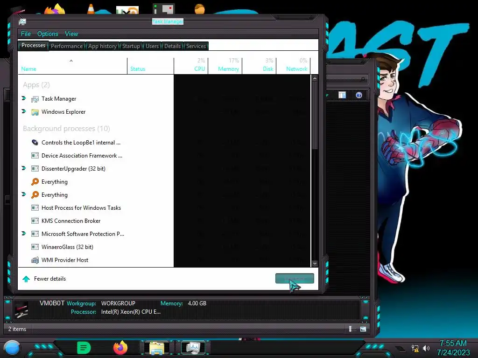This screenshot has height=358, width=478.
Task: Select WinaeroGlass (32 bit) process
Action: tap(165, 247)
